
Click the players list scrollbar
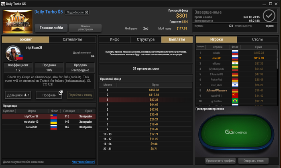click(277, 59)
